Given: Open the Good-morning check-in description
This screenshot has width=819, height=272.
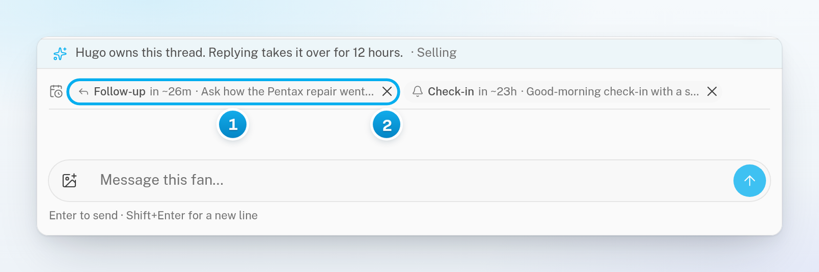Looking at the screenshot, I should [x=613, y=91].
